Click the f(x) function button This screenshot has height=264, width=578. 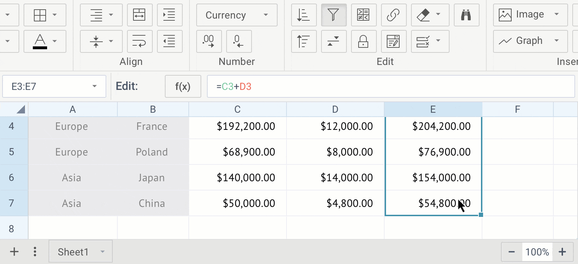coord(183,86)
